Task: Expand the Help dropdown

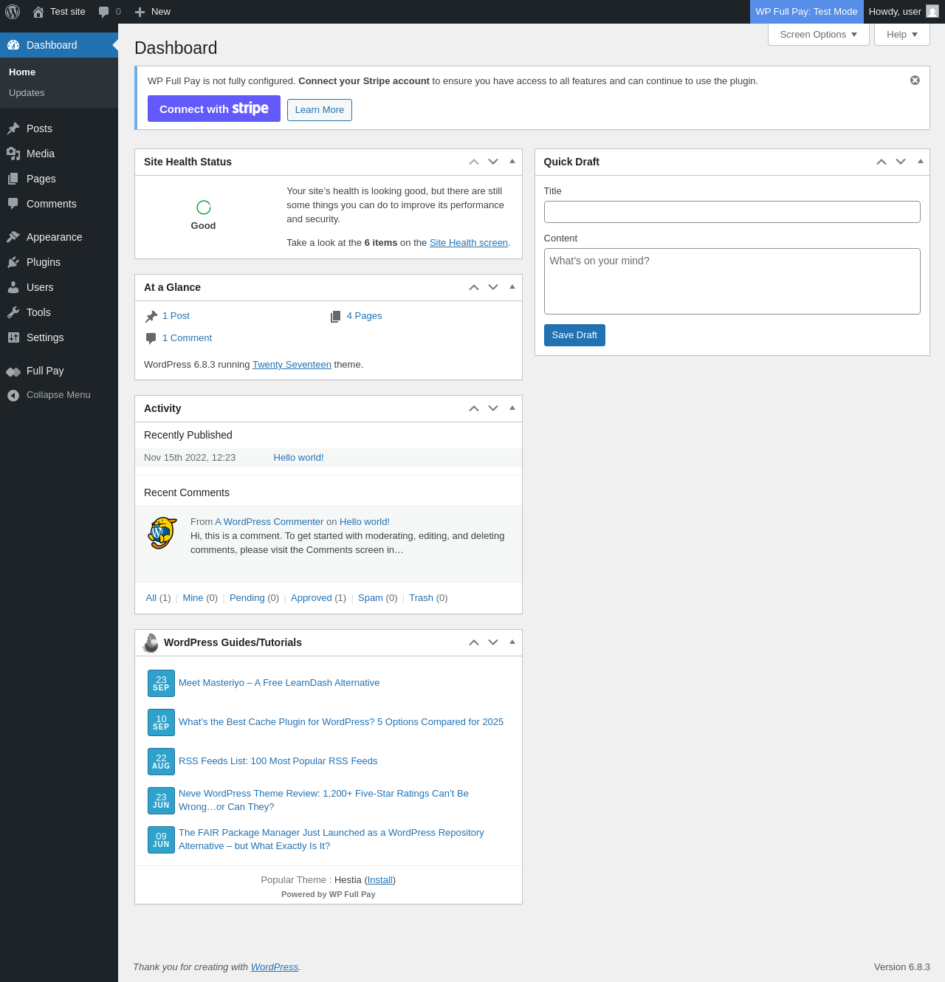Action: 902,35
